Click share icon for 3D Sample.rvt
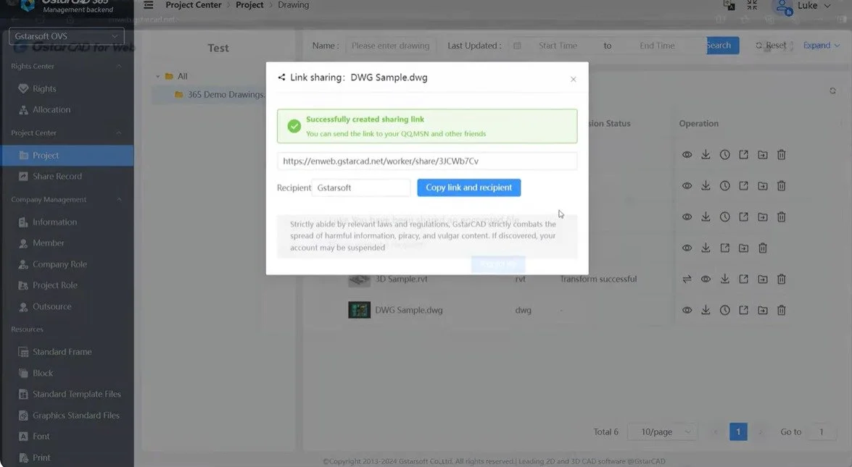The image size is (852, 467). click(x=743, y=279)
